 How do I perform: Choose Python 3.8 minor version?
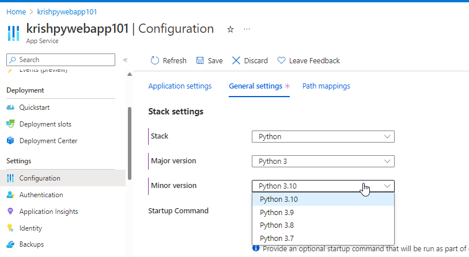tap(323, 225)
